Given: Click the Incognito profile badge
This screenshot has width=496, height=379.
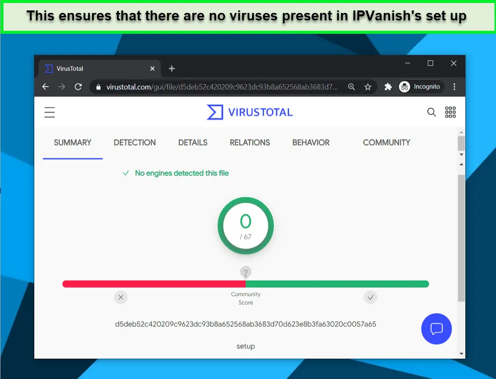Looking at the screenshot, I should pyautogui.click(x=421, y=86).
